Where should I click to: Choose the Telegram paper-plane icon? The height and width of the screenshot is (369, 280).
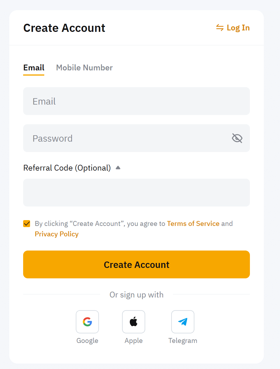pyautogui.click(x=183, y=322)
